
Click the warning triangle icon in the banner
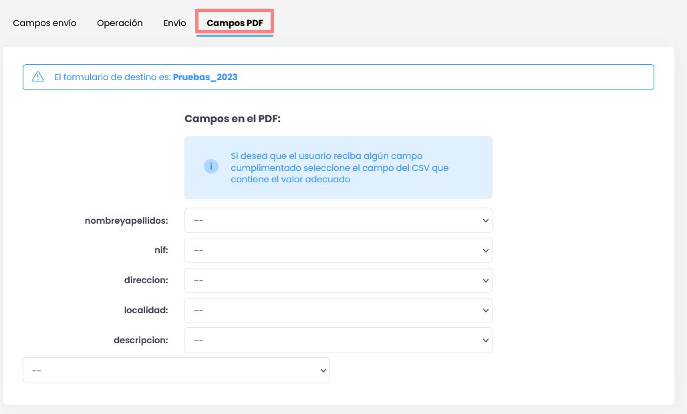click(x=38, y=77)
